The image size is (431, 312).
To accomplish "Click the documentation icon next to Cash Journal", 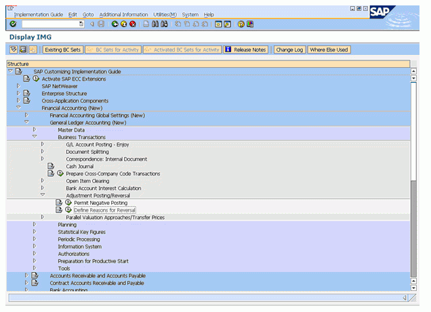I will point(51,166).
